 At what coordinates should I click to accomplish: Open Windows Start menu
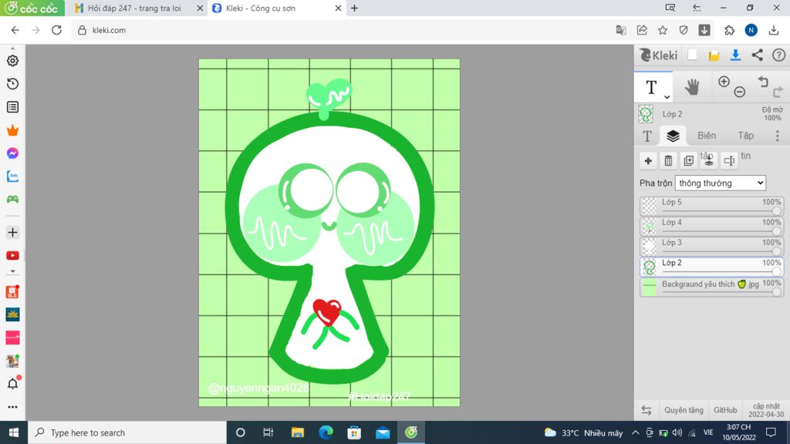tap(14, 432)
